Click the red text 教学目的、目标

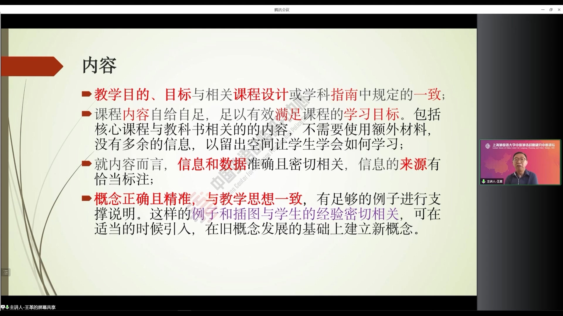click(143, 95)
